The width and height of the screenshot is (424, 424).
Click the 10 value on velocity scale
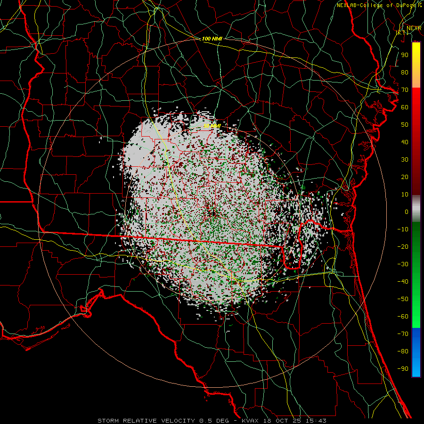click(x=405, y=195)
